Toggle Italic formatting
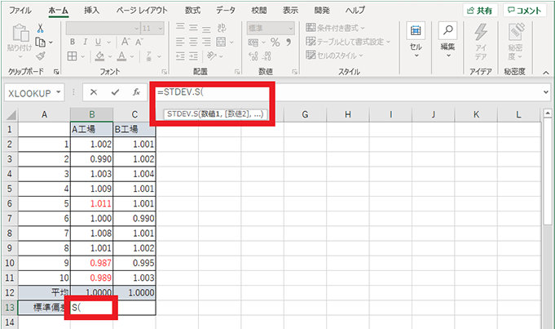 pos(85,42)
